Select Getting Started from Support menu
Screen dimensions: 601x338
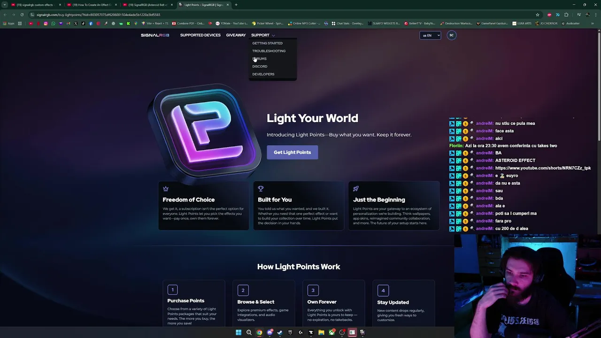267,43
